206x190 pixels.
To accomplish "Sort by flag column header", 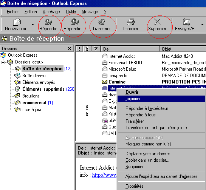I will (96, 49).
